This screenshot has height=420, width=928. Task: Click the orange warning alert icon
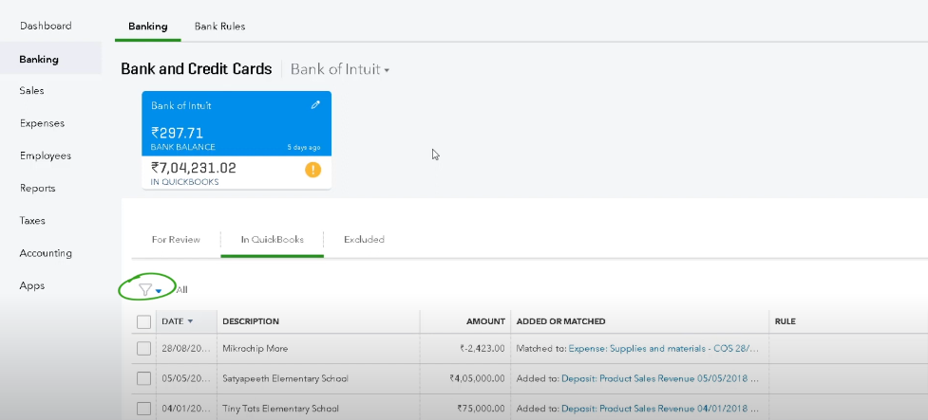[312, 170]
